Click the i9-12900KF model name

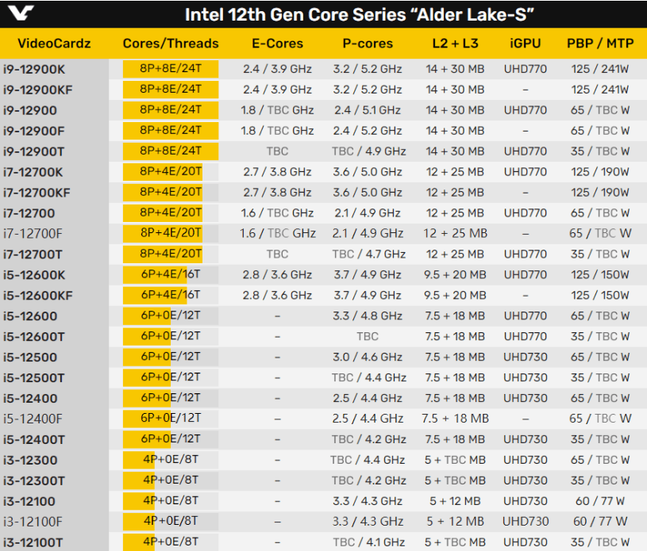pyautogui.click(x=37, y=90)
